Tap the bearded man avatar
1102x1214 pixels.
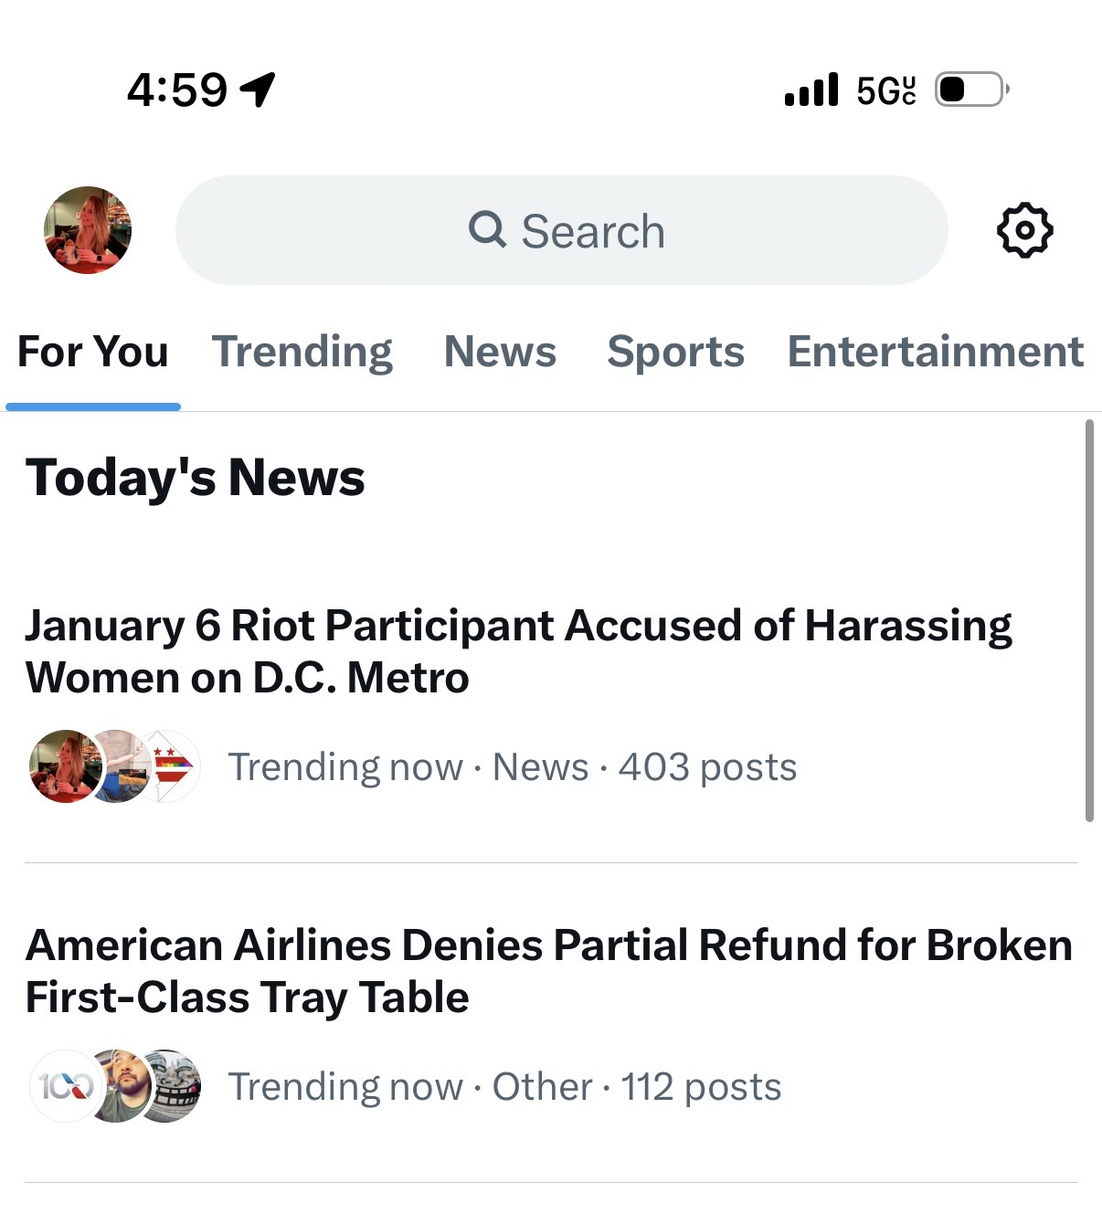tap(119, 1085)
